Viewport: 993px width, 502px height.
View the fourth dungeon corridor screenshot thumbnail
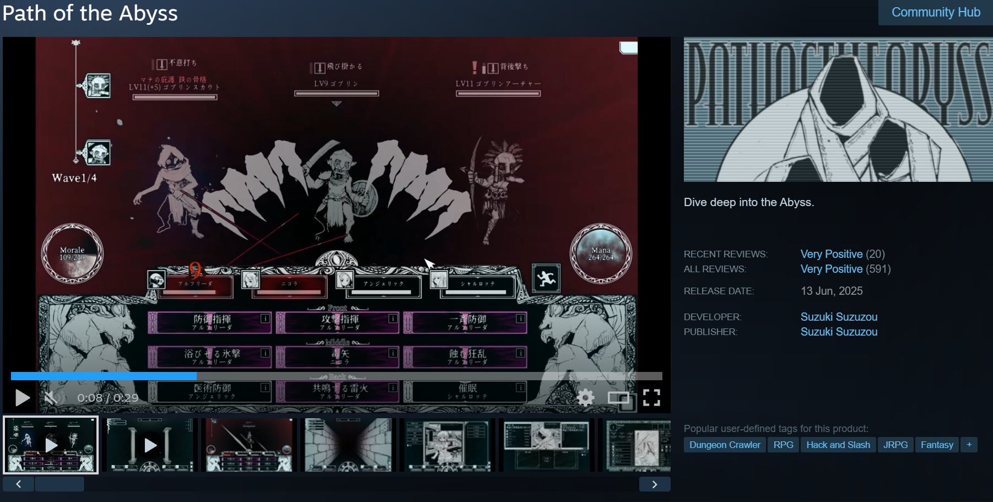348,445
